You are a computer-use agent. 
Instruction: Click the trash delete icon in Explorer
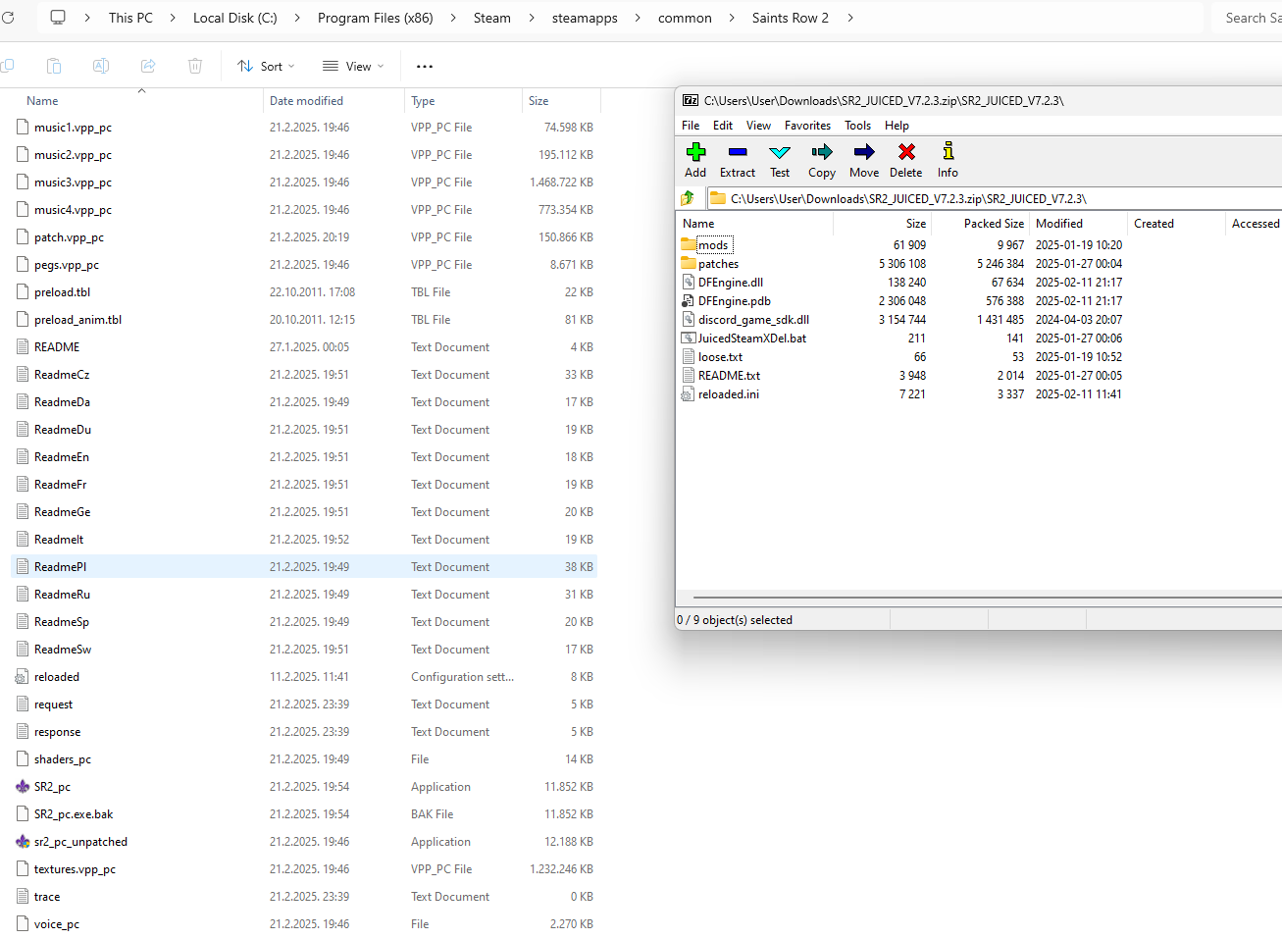[x=195, y=66]
